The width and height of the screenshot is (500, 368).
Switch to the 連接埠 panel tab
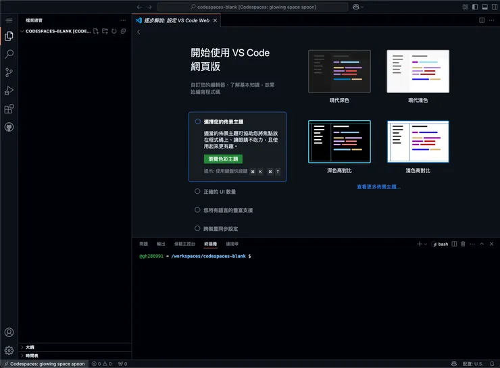pos(232,244)
